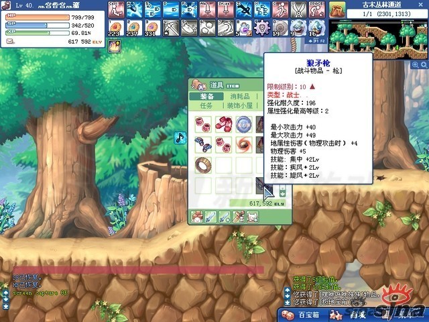Viewport: 429px width, 322px height.
Task: Click the orange HP bar
Action: (38, 17)
